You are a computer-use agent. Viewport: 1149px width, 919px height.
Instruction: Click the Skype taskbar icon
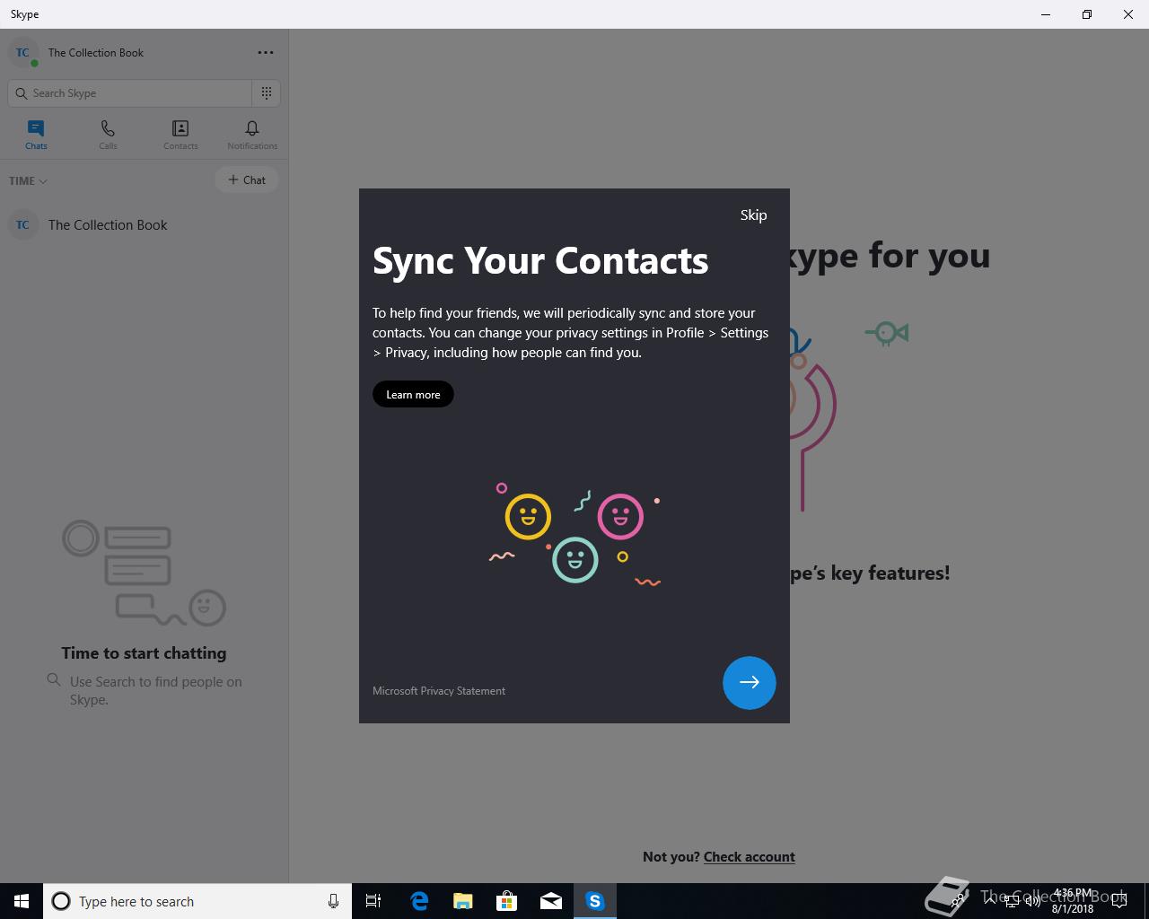click(595, 901)
